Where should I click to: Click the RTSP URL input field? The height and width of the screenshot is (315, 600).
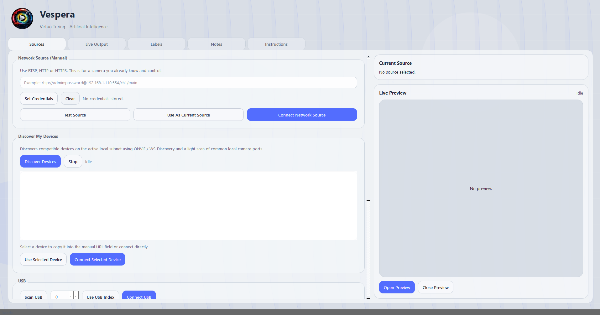pyautogui.click(x=188, y=82)
